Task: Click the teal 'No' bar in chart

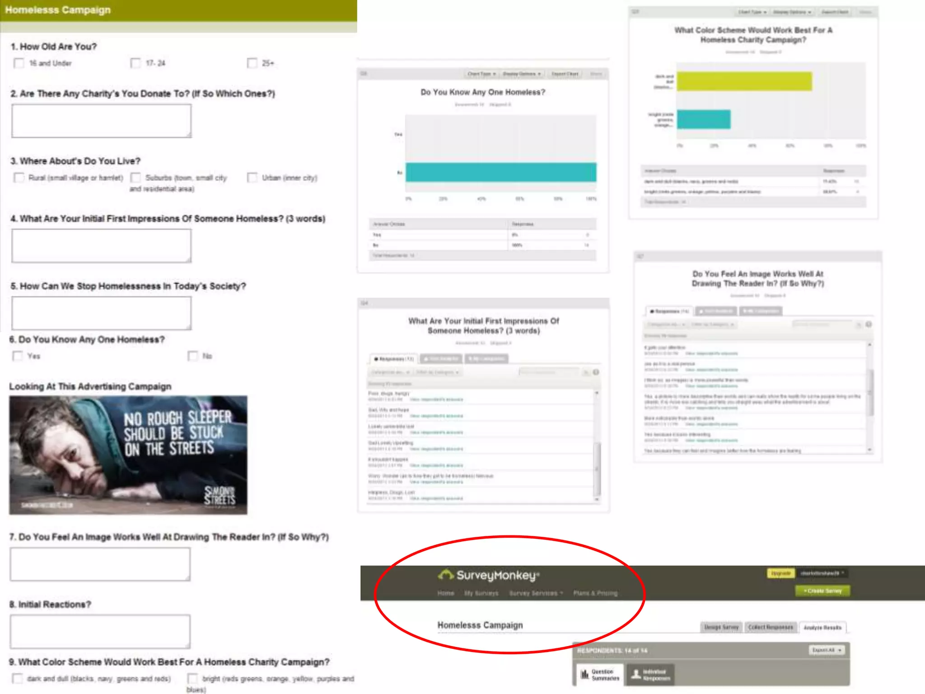Action: point(500,172)
